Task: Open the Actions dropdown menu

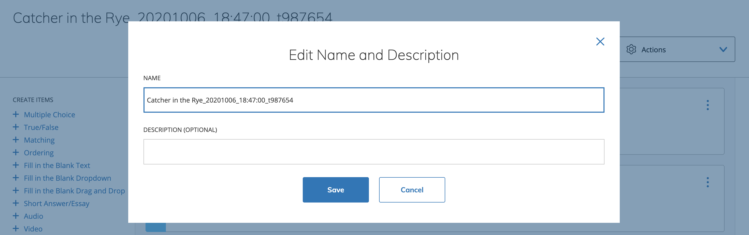Action: [x=677, y=49]
